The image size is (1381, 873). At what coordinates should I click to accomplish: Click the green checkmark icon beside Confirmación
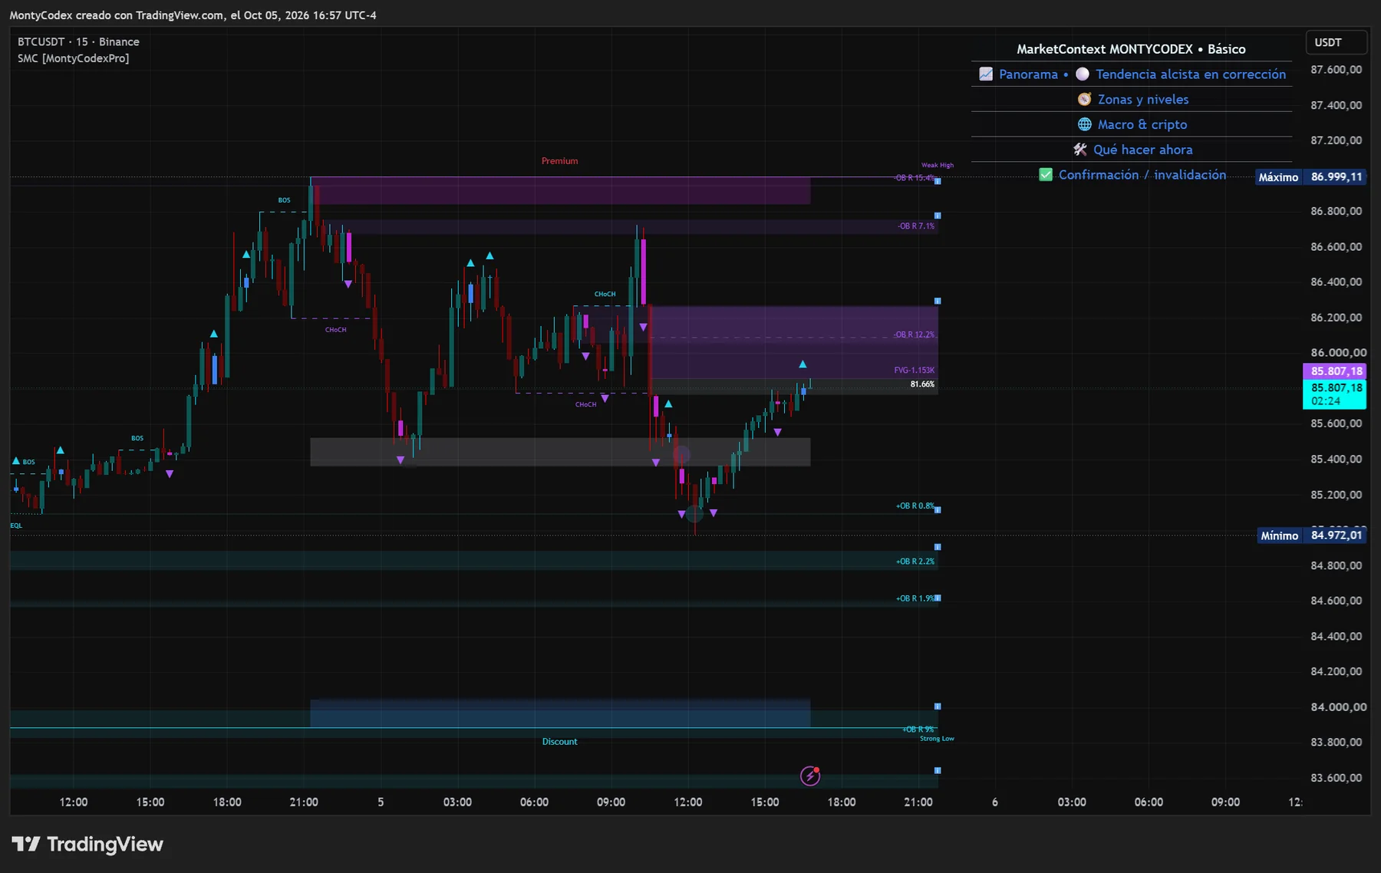[x=1046, y=175]
